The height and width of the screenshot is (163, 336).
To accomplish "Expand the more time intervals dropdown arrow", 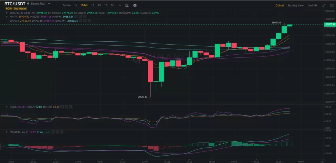I will coord(120,6).
